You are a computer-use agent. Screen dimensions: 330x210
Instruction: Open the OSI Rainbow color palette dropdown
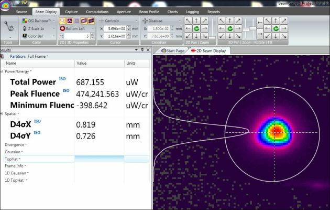pos(38,20)
